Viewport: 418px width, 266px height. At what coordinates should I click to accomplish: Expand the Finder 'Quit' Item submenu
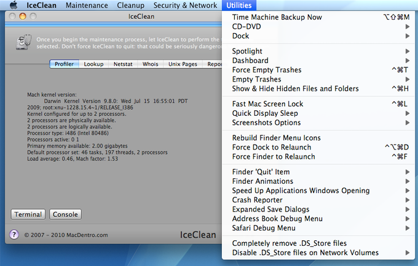(319, 172)
